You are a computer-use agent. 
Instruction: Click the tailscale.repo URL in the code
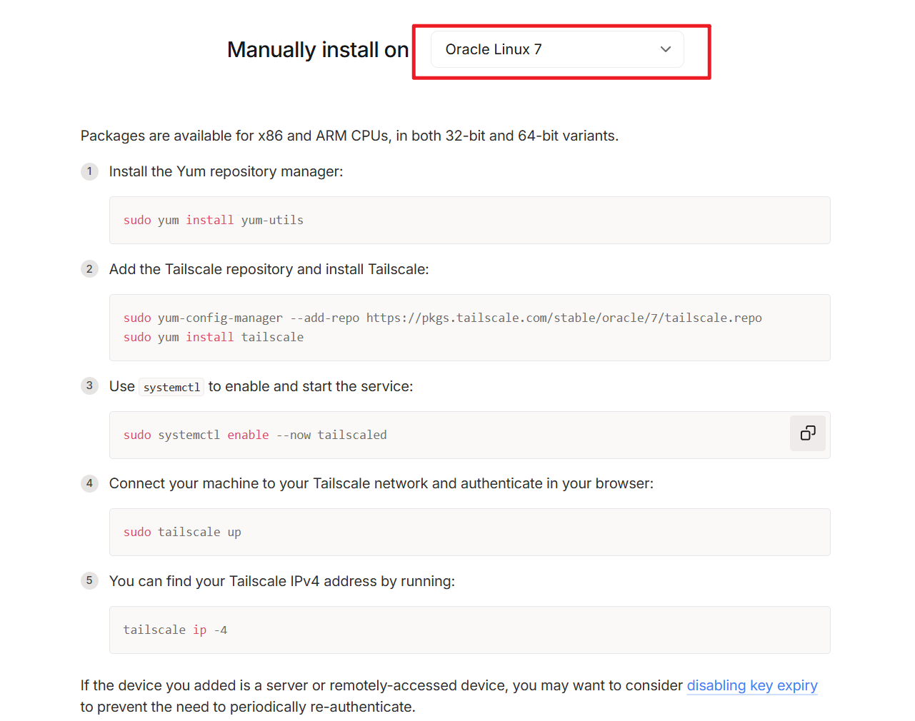(x=564, y=318)
